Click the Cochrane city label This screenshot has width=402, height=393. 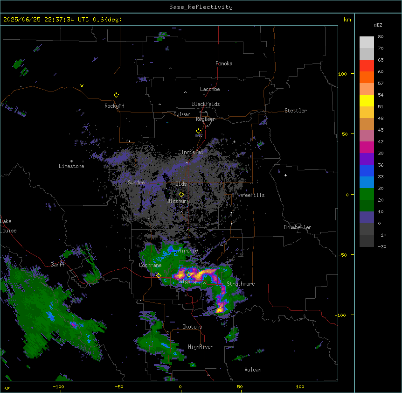click(x=150, y=265)
